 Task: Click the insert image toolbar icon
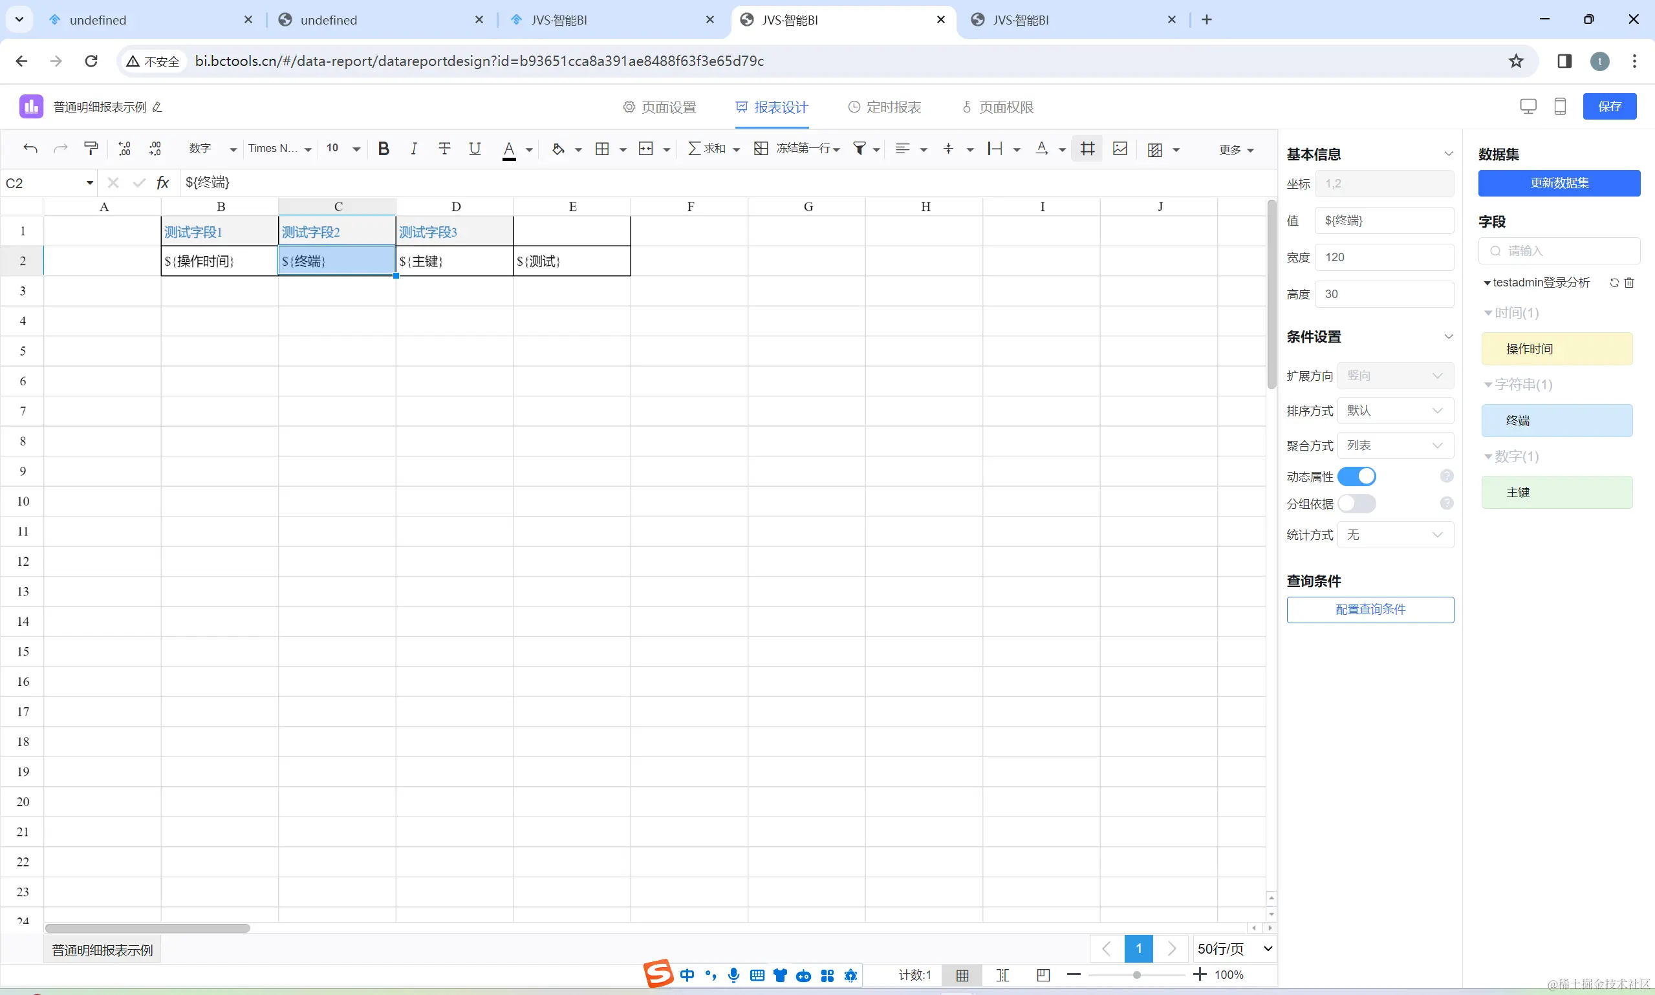1120,149
